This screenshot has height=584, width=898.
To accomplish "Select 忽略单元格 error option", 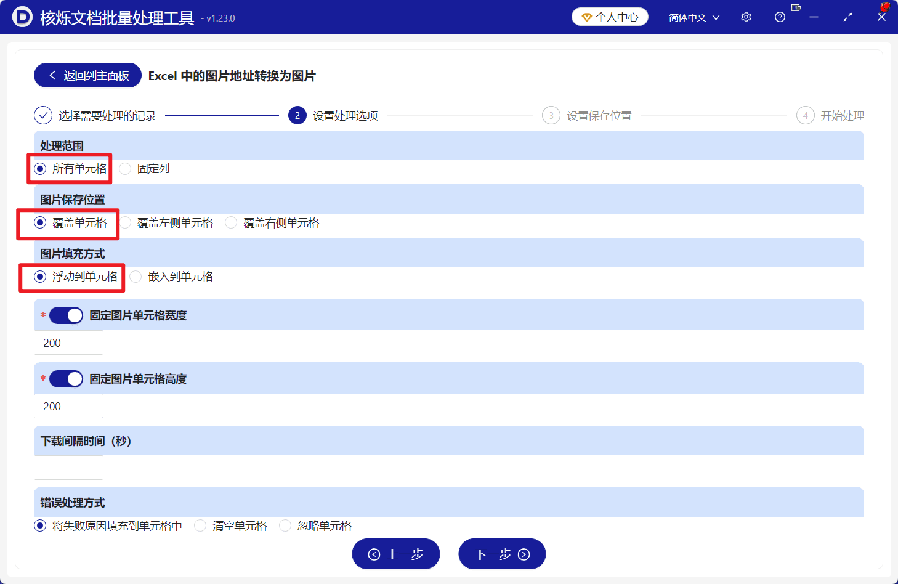I will [x=315, y=525].
